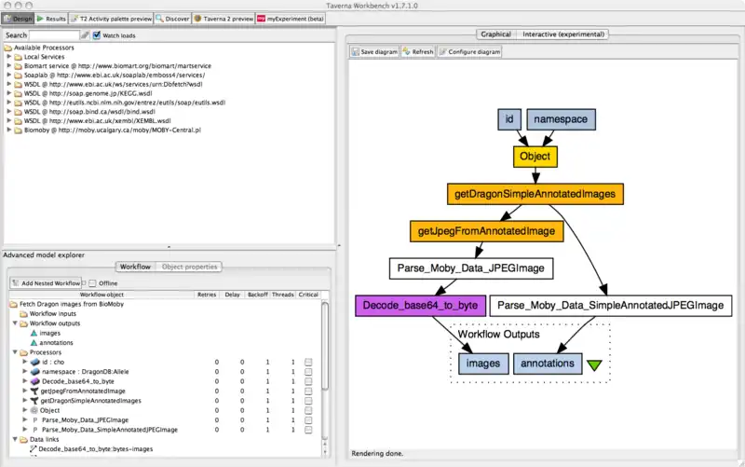The image size is (745, 467).
Task: Click the Object processor gear icon
Action: pos(34,410)
